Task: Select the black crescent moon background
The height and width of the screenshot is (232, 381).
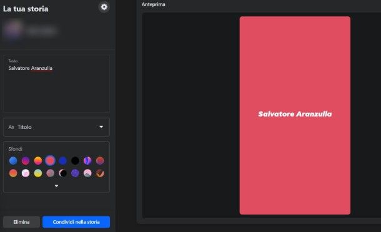Action: click(62, 173)
